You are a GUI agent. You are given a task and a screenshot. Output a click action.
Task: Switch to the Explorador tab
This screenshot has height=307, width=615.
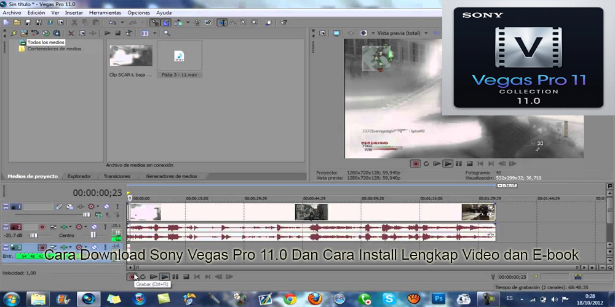tap(79, 176)
